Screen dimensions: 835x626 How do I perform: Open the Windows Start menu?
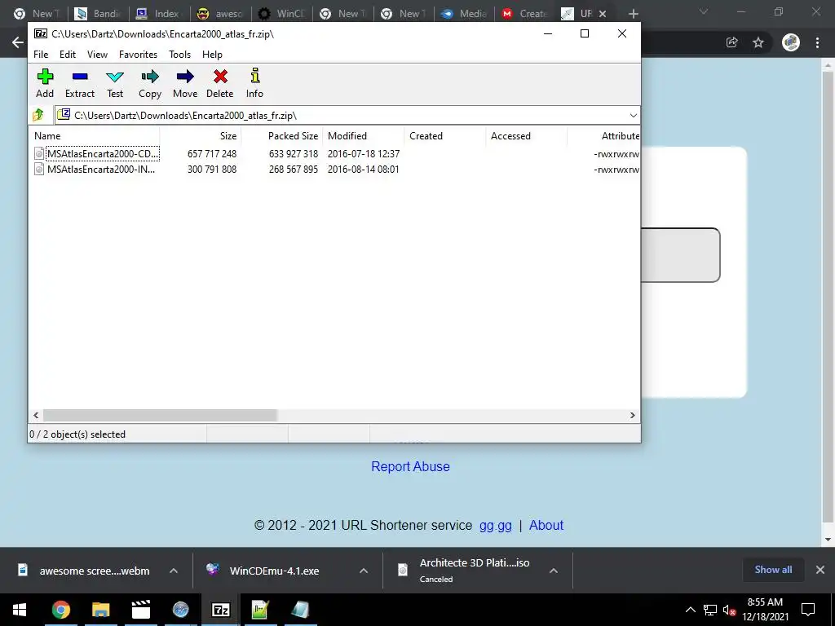coord(20,610)
